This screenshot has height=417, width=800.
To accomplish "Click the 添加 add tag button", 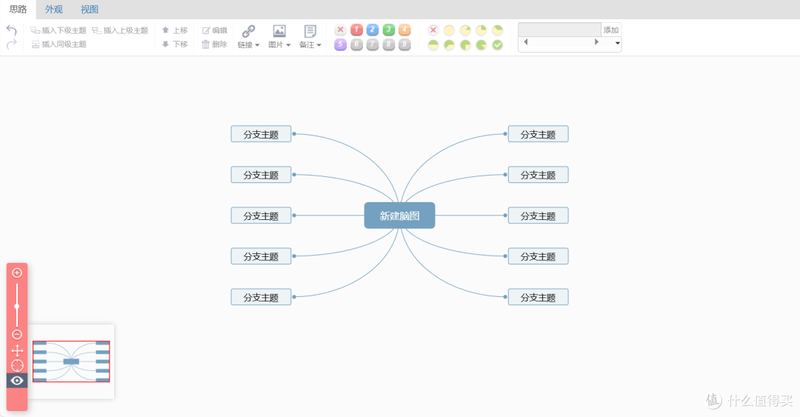I will click(610, 30).
